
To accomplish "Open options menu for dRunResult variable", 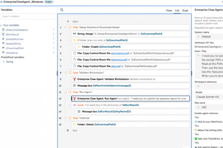I will click(x=54, y=34).
